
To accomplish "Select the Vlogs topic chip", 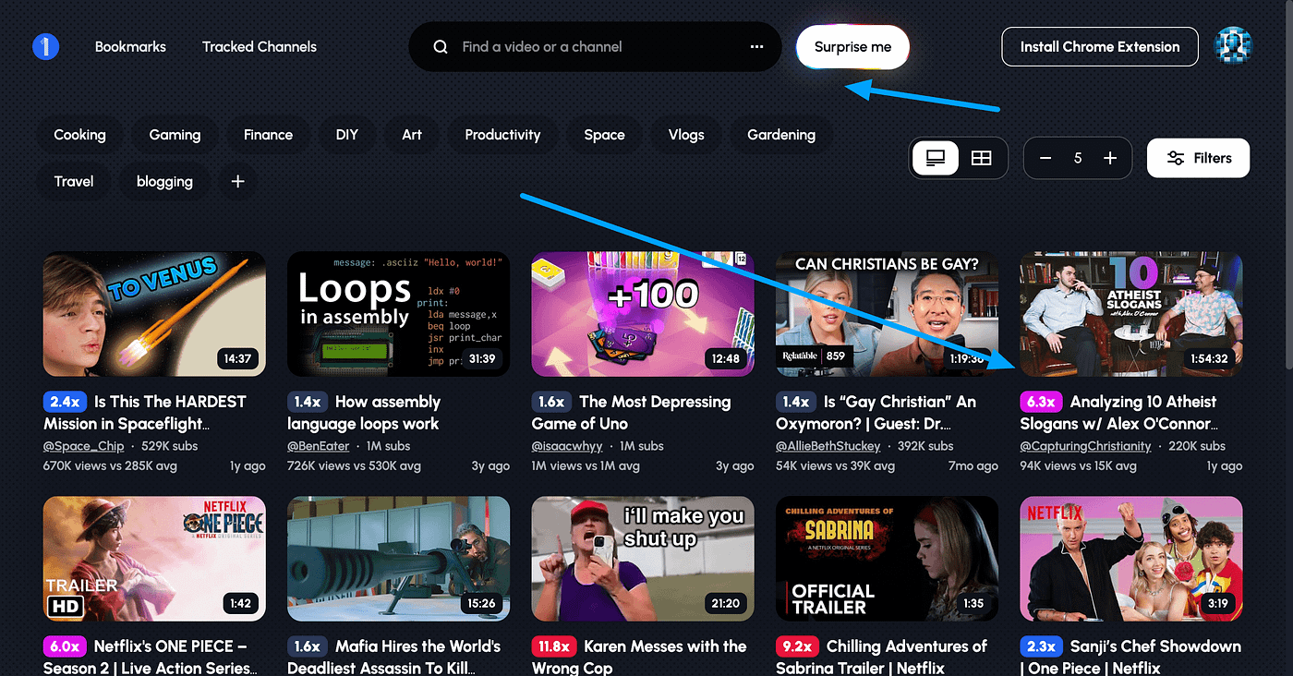I will click(686, 135).
